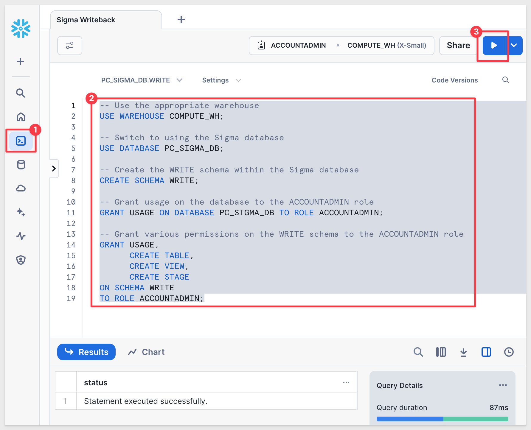Open the Settings dropdown
This screenshot has width=531, height=430.
221,80
